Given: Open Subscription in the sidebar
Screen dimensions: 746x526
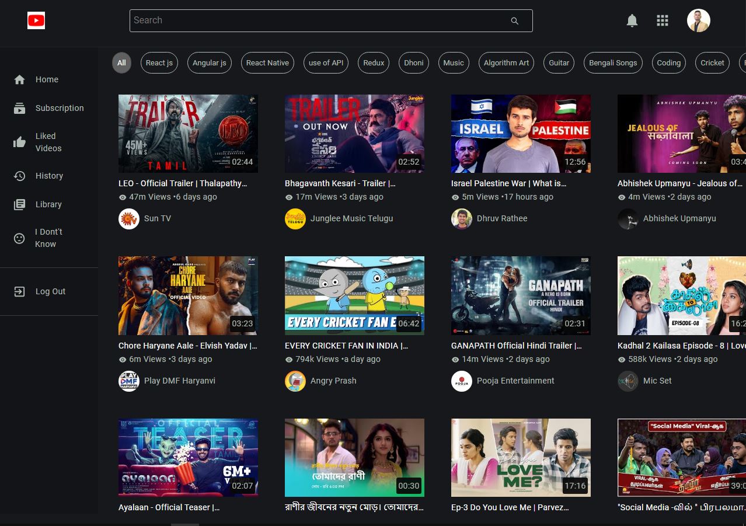Looking at the screenshot, I should coord(59,108).
